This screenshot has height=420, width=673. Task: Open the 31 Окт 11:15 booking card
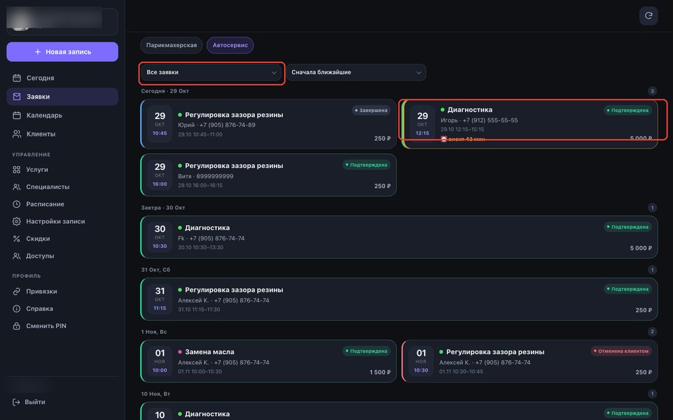click(398, 299)
